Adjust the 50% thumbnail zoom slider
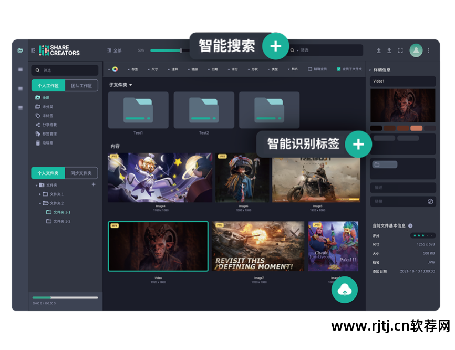455x350 pixels. (x=181, y=50)
